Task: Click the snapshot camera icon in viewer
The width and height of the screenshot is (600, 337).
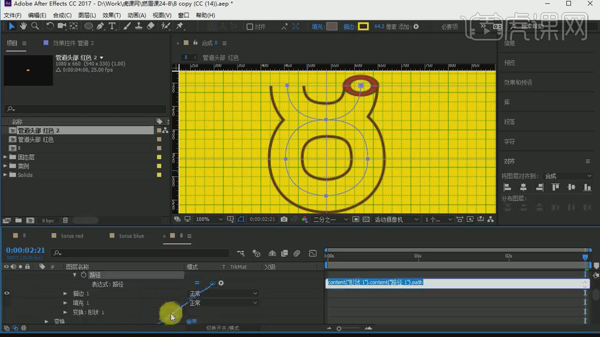Action: 284,219
